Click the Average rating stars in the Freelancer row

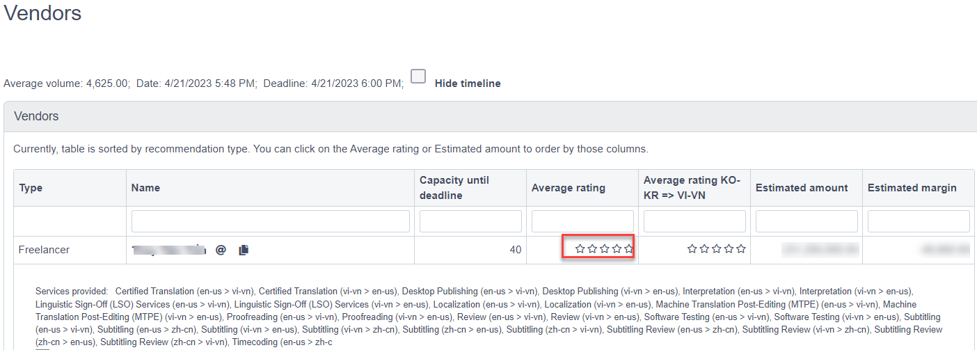tap(605, 248)
